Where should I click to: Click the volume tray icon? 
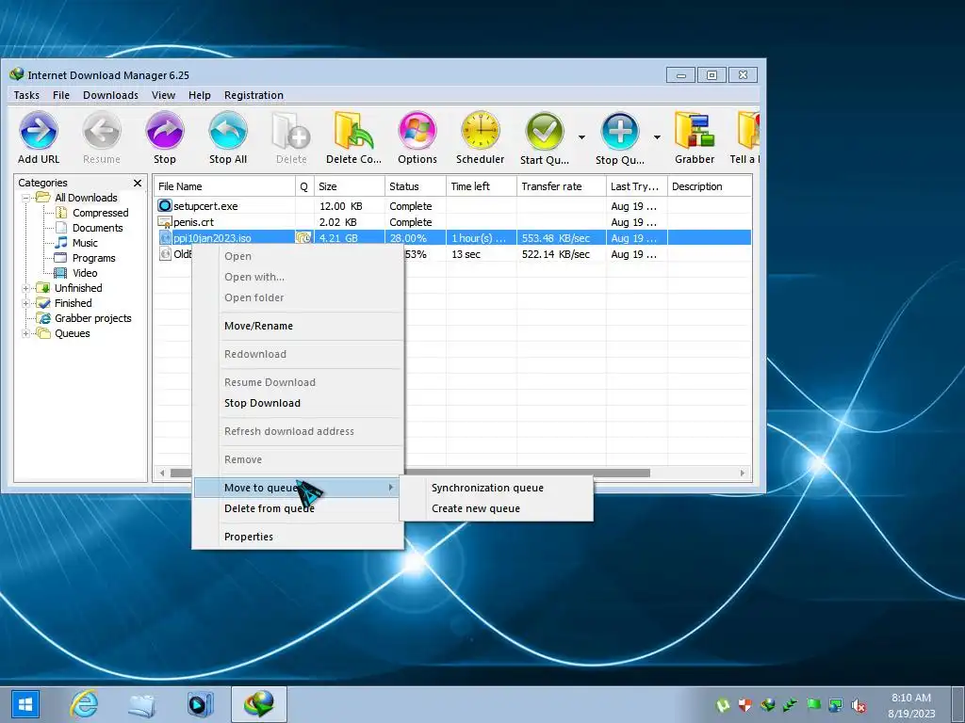point(858,706)
